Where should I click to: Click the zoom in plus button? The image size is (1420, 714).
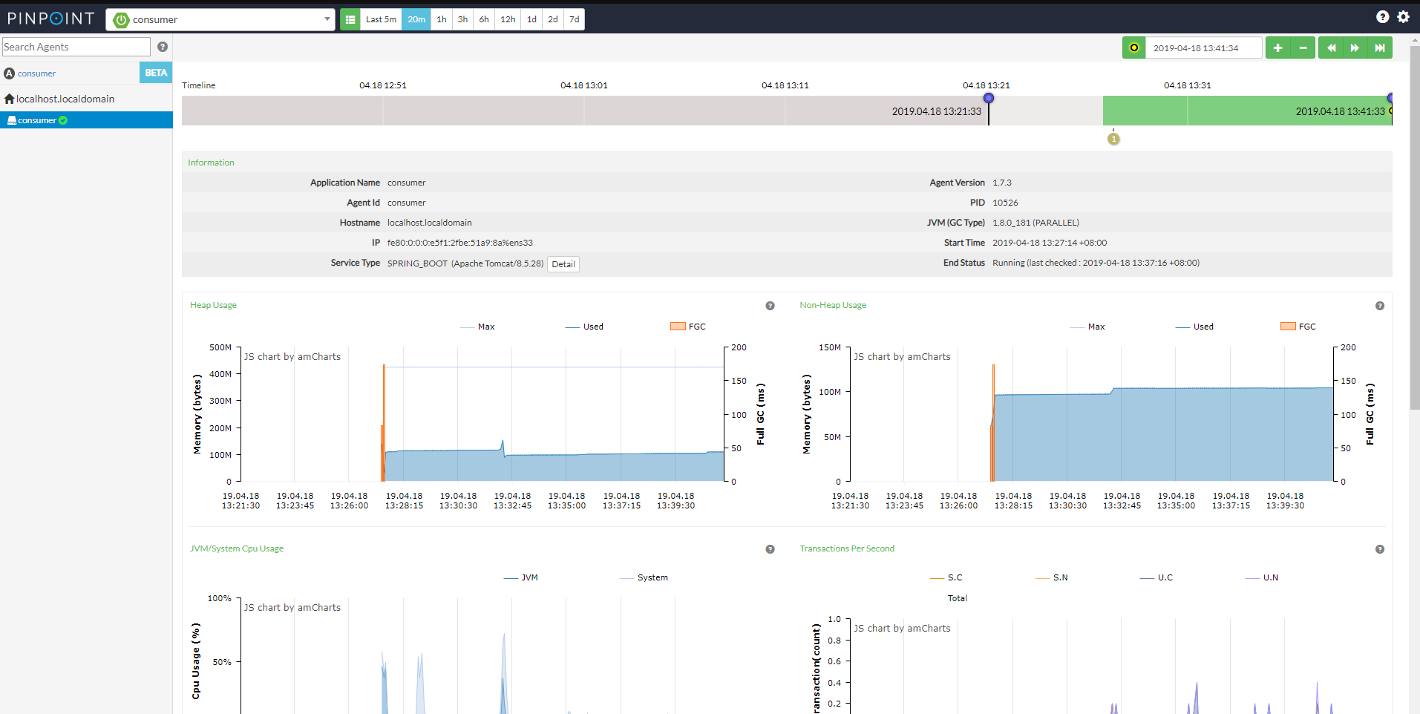coord(1277,48)
